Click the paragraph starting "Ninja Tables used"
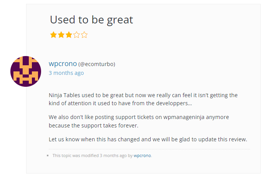Viewport: 275px width, 177px height. click(x=143, y=99)
